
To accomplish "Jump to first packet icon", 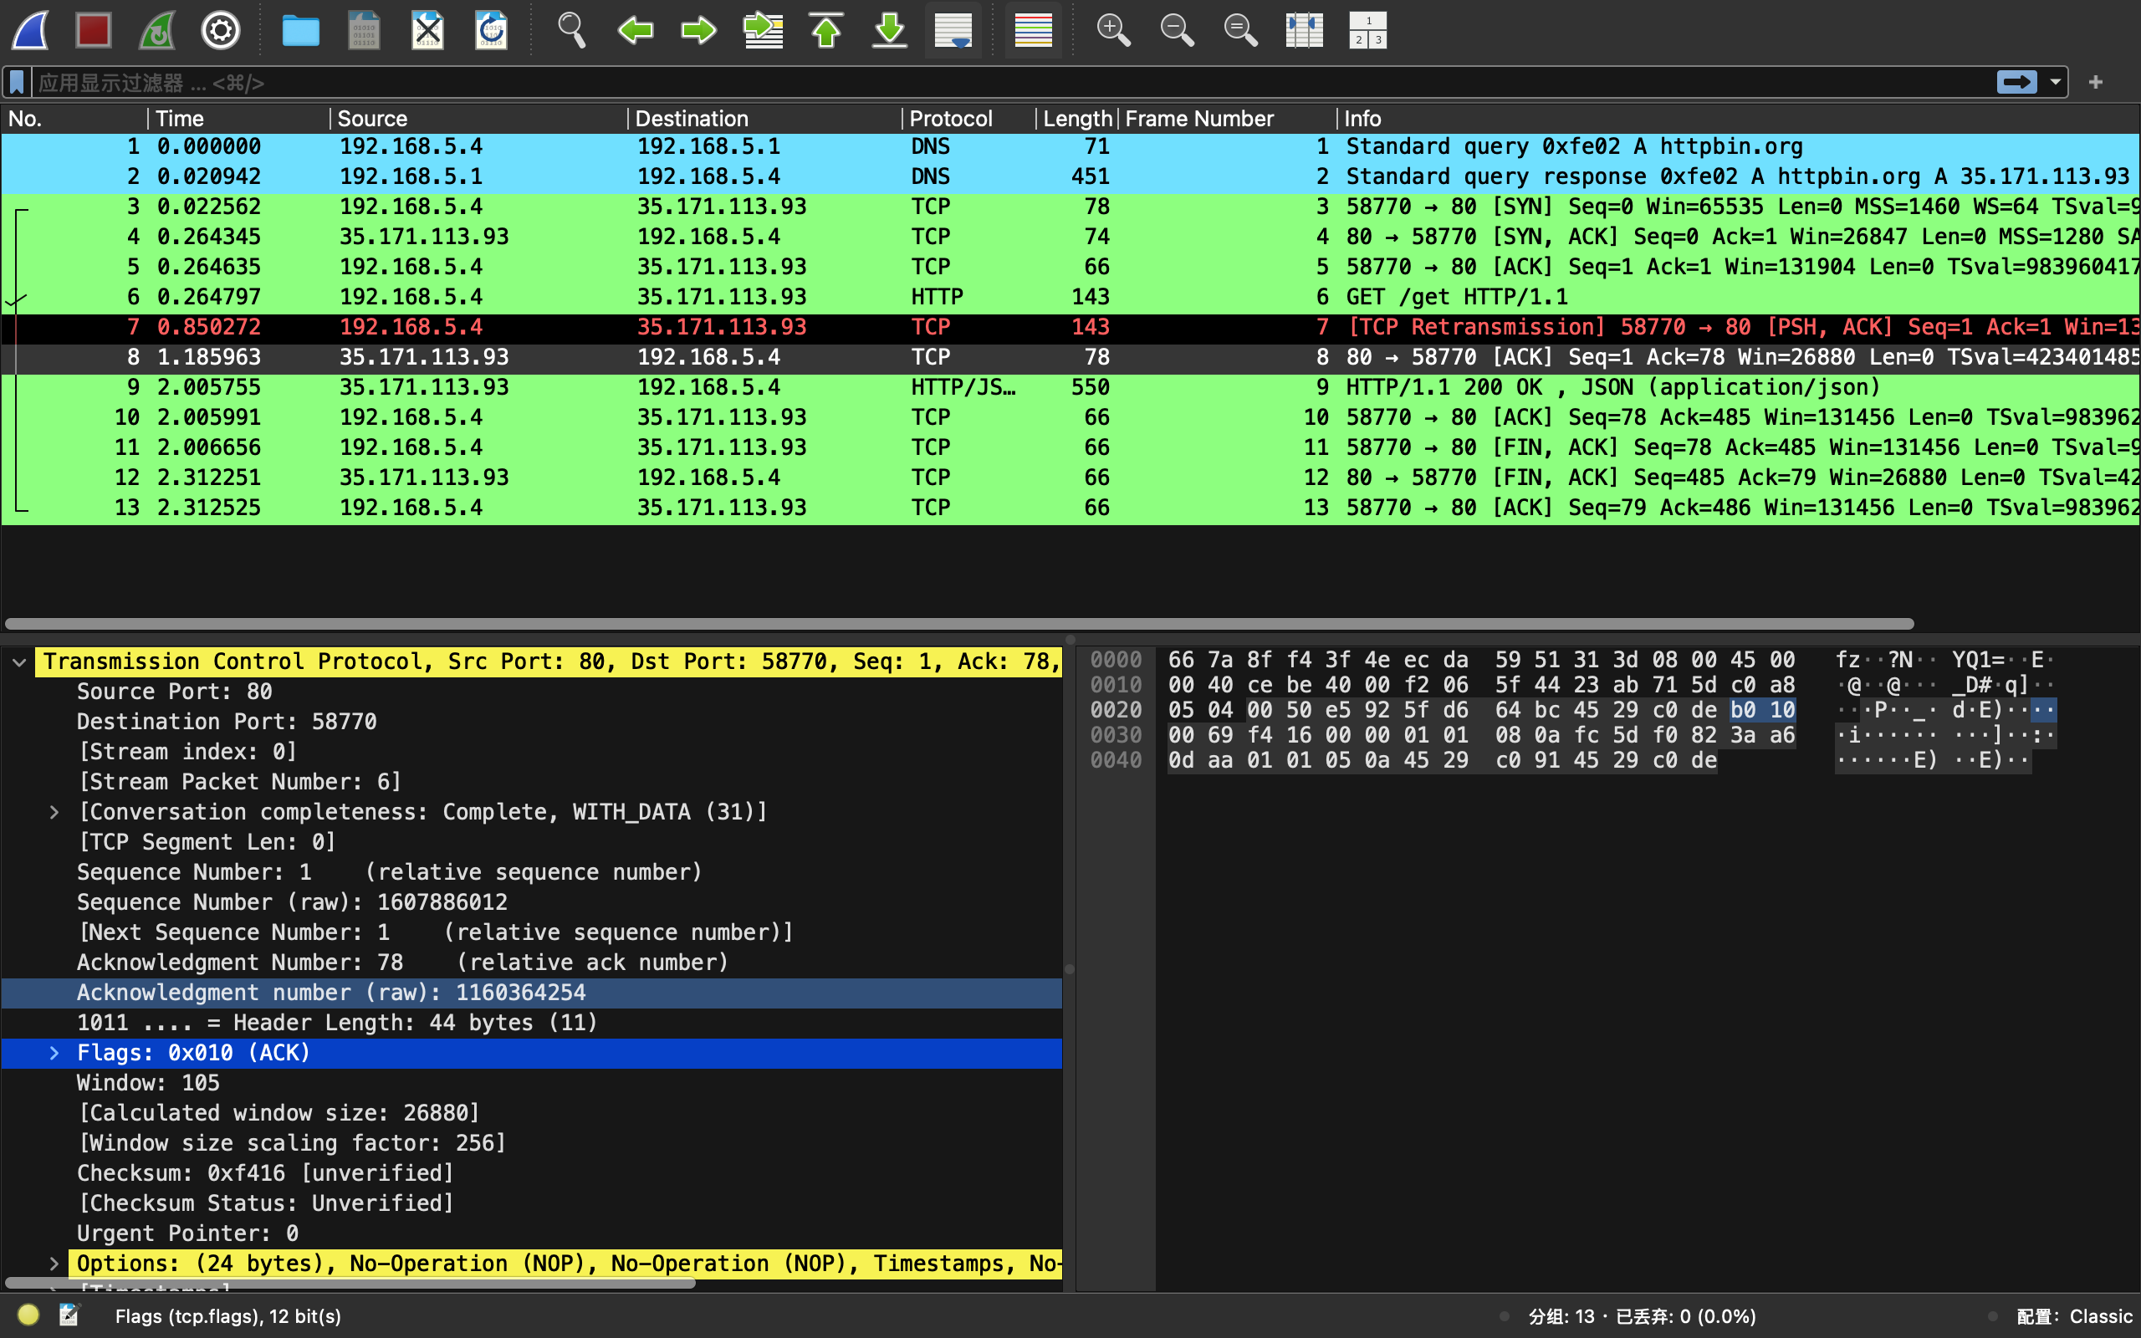I will pyautogui.click(x=826, y=30).
